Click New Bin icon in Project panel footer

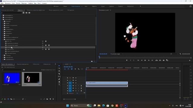47,99
